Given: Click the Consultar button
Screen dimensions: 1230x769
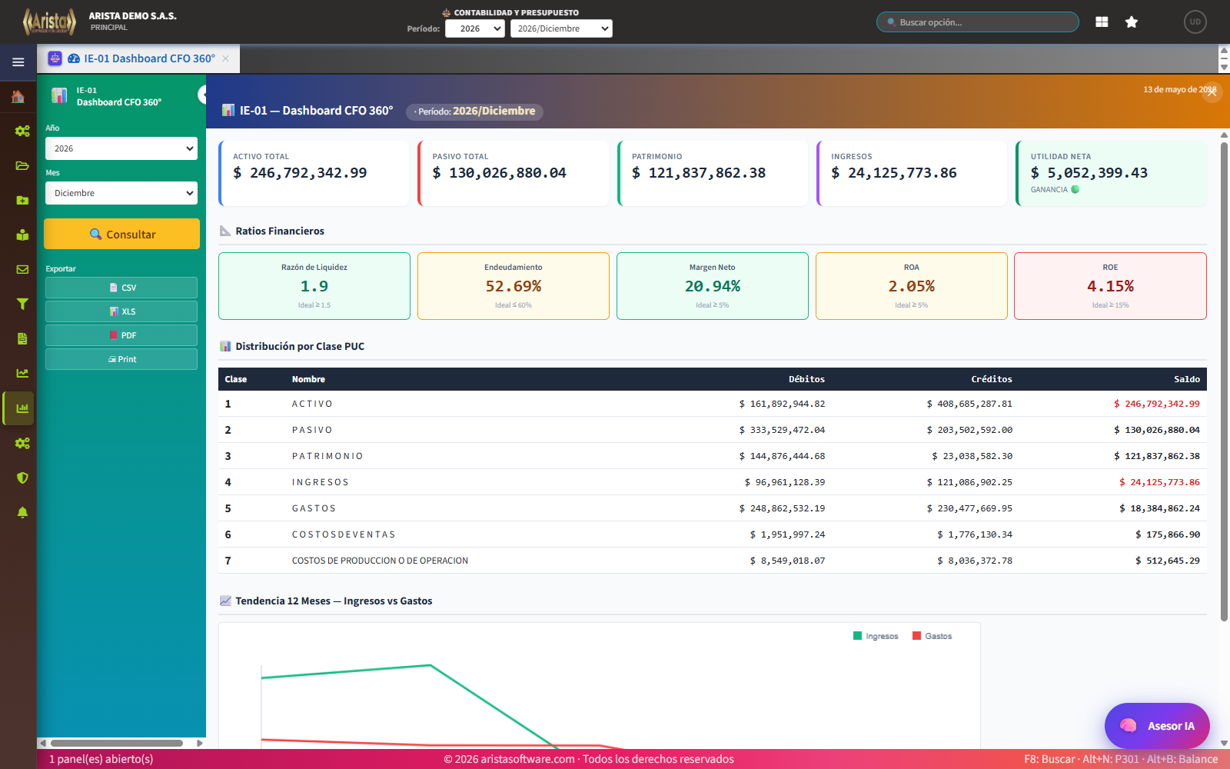Looking at the screenshot, I should click(x=121, y=234).
